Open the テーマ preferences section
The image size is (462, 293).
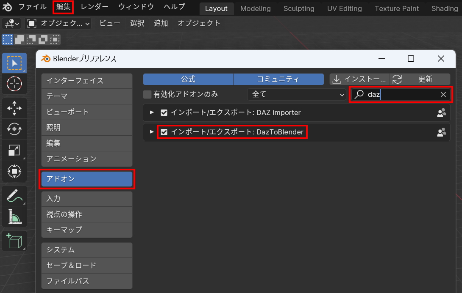point(87,96)
